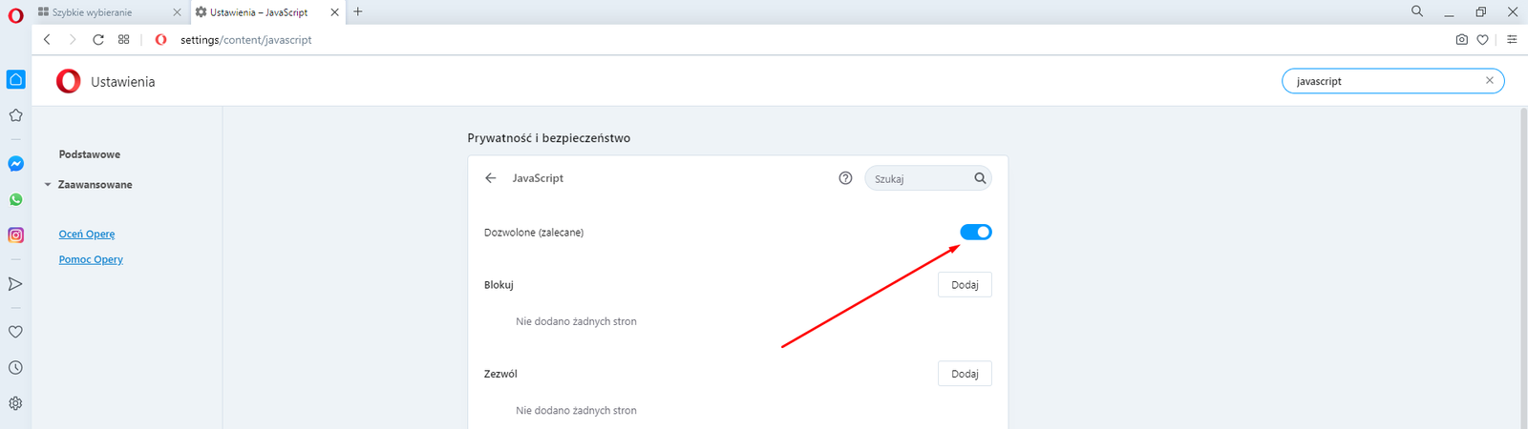Expand the Zaawansowane section
Image resolution: width=1528 pixels, height=429 pixels.
click(94, 185)
